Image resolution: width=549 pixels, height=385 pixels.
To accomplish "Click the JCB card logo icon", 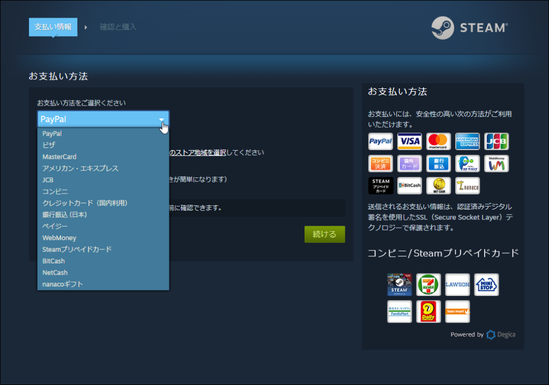I will coord(496,142).
